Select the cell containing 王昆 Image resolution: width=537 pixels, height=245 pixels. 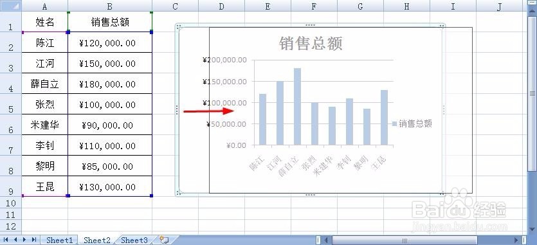tap(45, 186)
